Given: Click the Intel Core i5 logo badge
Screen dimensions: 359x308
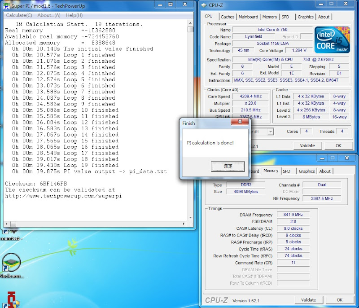Looking at the screenshot, I should click(x=332, y=40).
